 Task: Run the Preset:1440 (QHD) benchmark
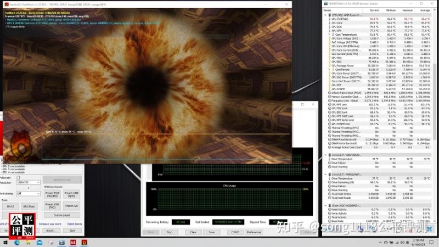coord(71,195)
